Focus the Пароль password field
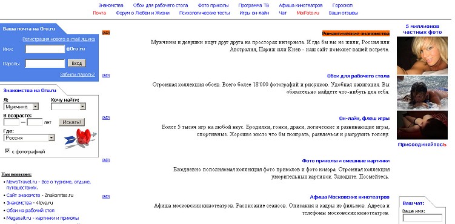The image size is (455, 224). pyautogui.click(x=45, y=63)
